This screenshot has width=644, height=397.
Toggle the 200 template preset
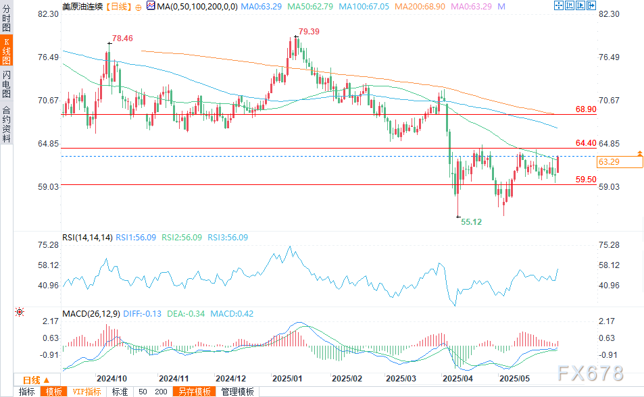[161, 392]
